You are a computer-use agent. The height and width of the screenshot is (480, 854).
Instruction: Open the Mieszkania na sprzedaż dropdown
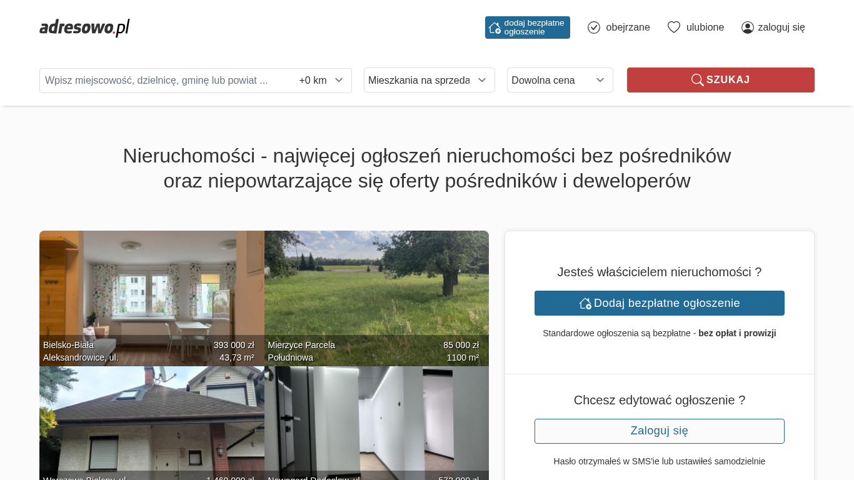pyautogui.click(x=429, y=80)
